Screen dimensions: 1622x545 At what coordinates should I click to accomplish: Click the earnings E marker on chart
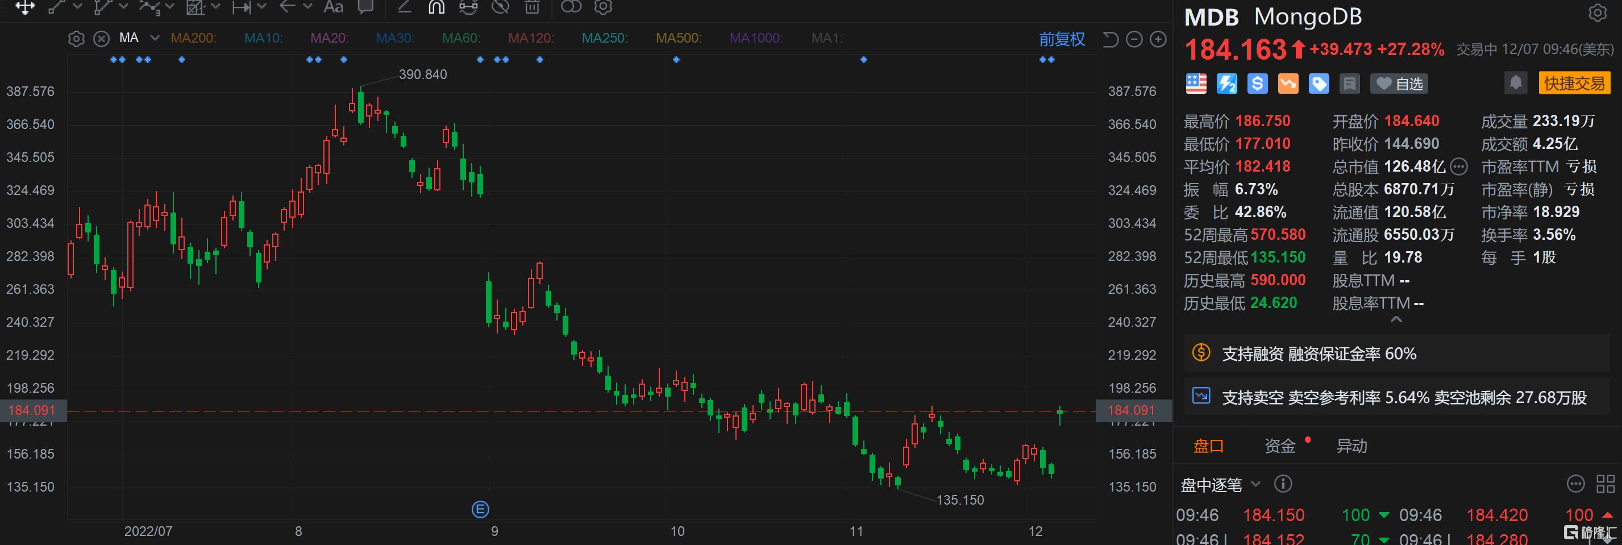coord(480,509)
